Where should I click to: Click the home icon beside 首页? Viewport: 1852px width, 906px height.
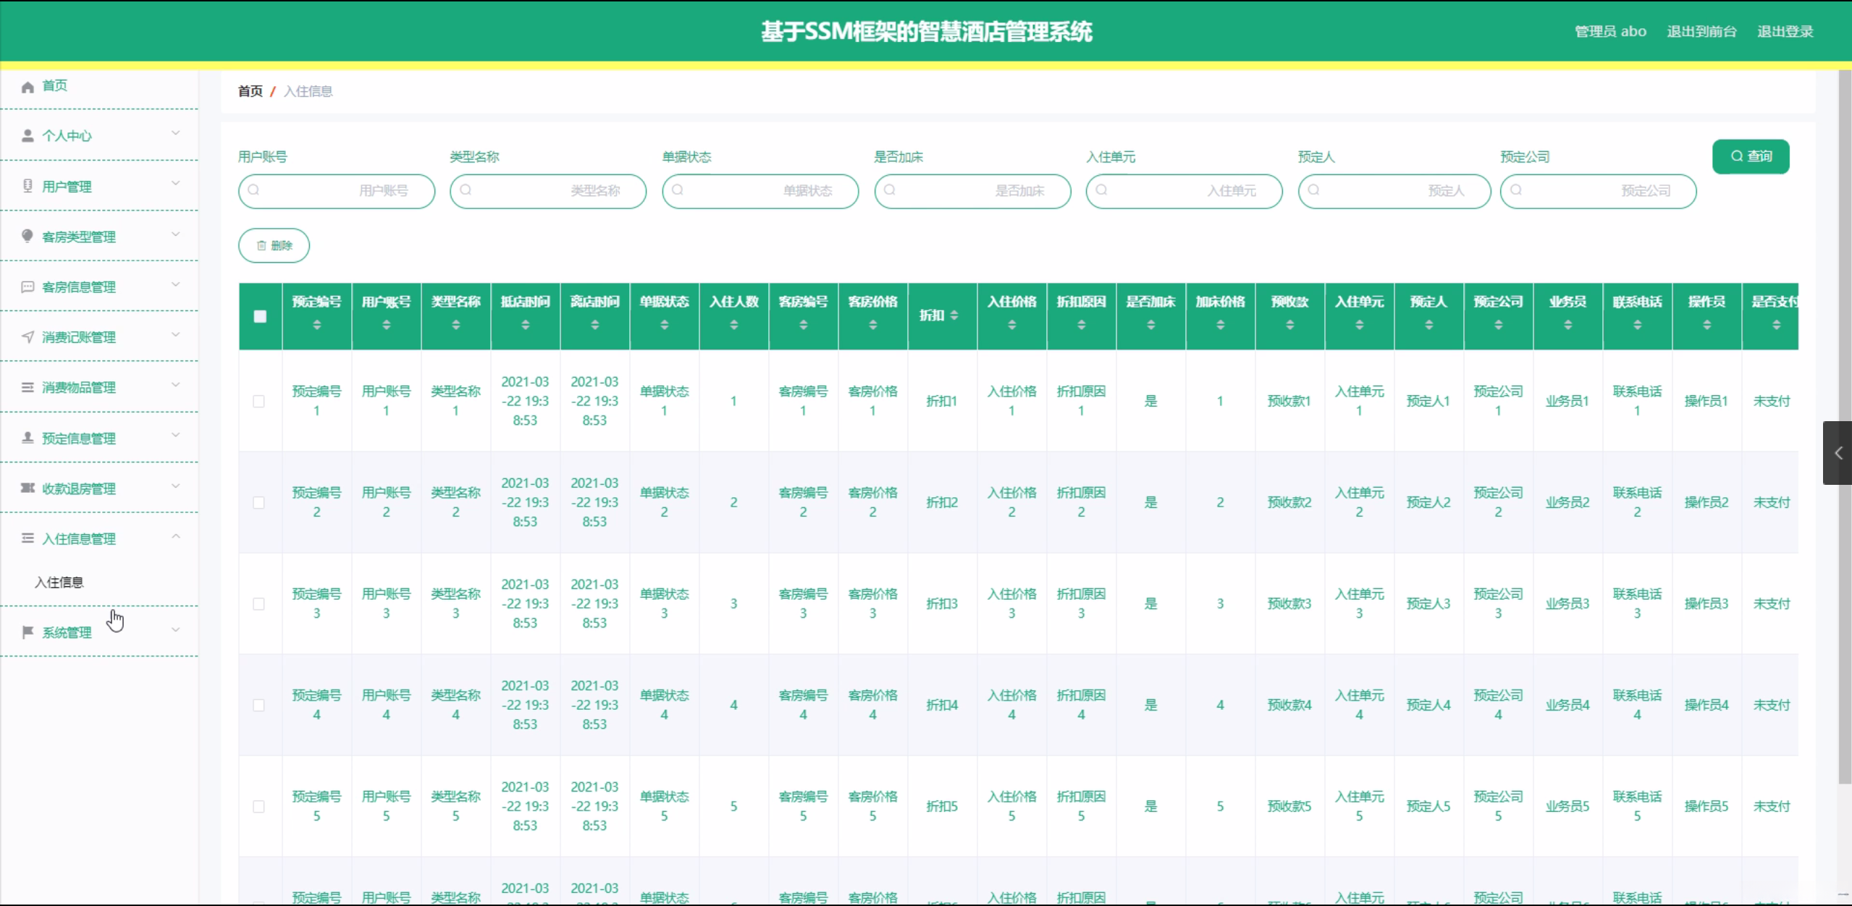coord(28,87)
